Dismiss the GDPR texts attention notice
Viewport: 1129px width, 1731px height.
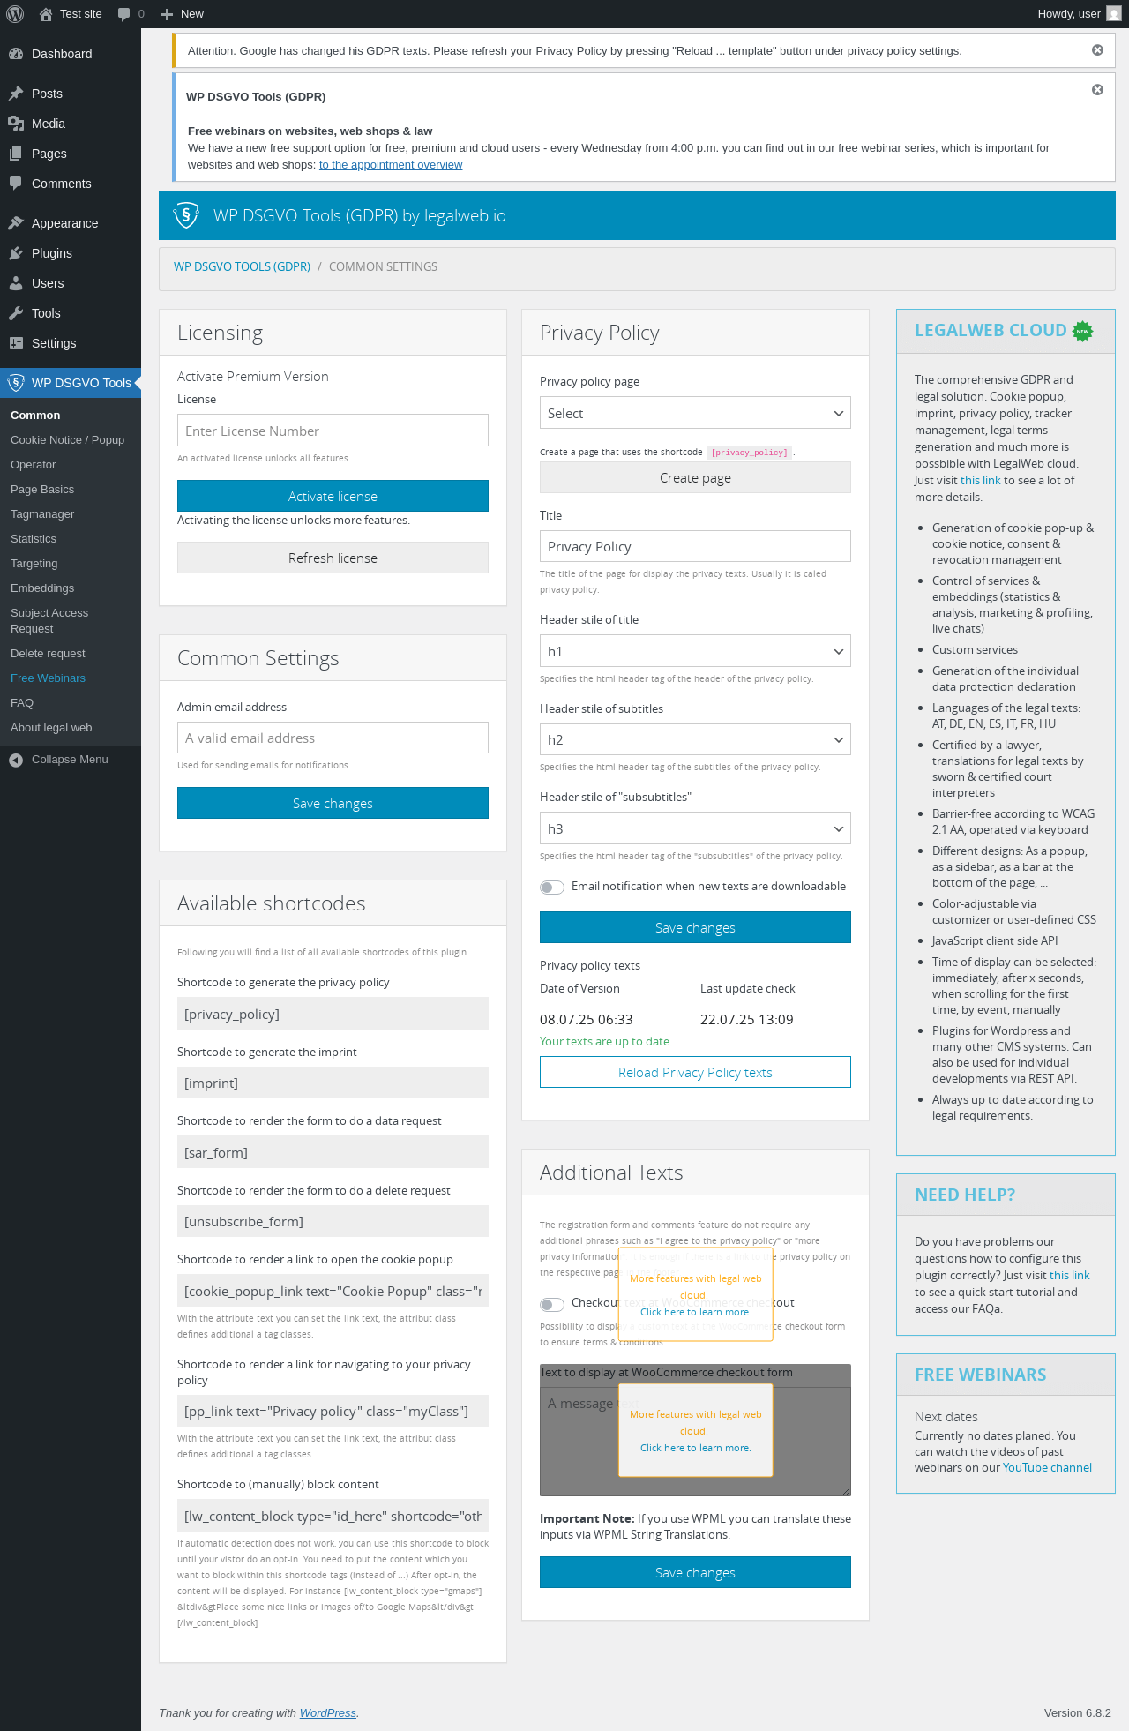pyautogui.click(x=1097, y=50)
